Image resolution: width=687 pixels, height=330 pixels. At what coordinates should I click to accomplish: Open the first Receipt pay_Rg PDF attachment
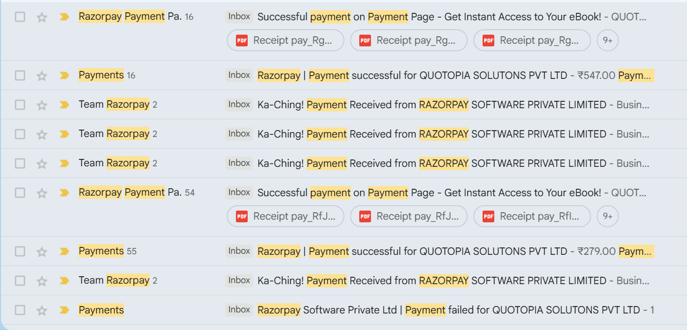pyautogui.click(x=286, y=41)
